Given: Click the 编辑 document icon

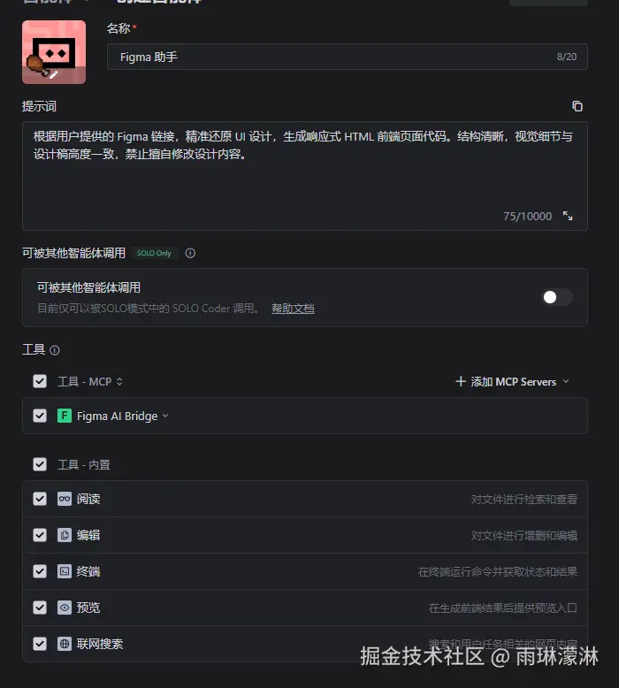Looking at the screenshot, I should [x=65, y=535].
